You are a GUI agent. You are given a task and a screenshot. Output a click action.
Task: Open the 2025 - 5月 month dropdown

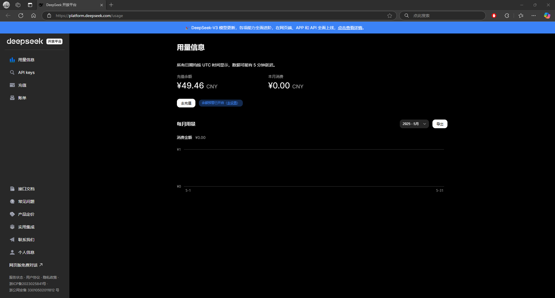point(414,124)
